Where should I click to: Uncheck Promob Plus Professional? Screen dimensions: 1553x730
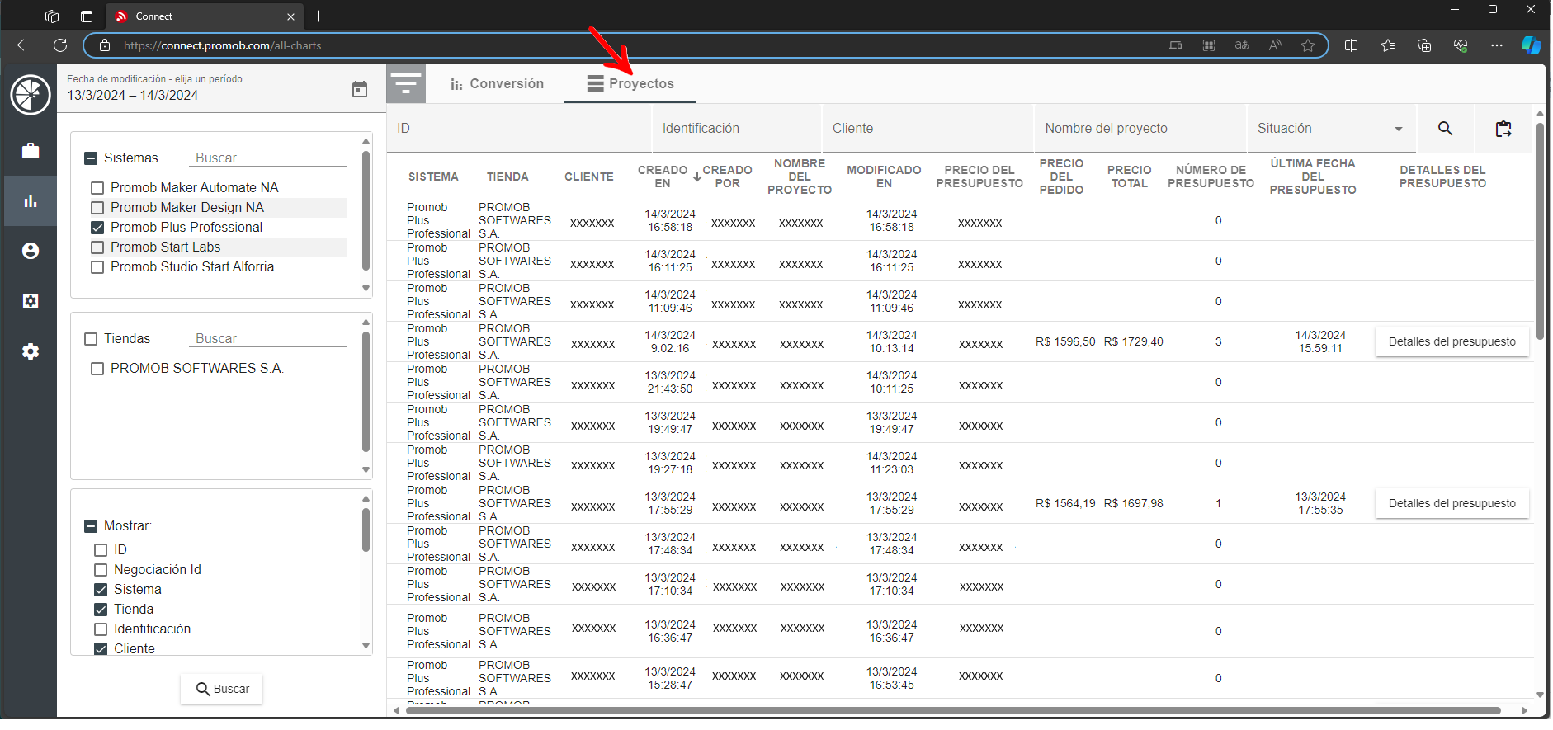click(97, 228)
